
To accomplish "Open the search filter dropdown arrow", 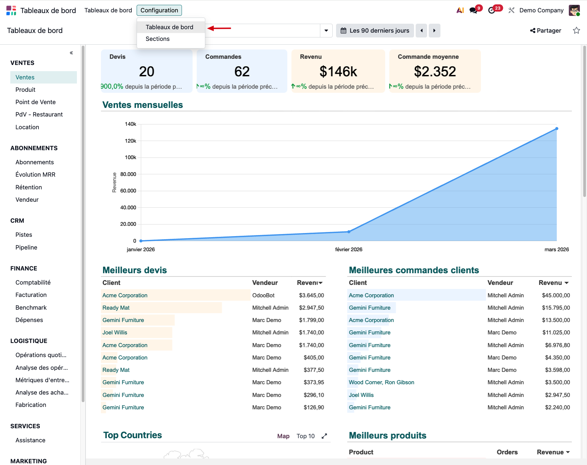I will pos(326,31).
